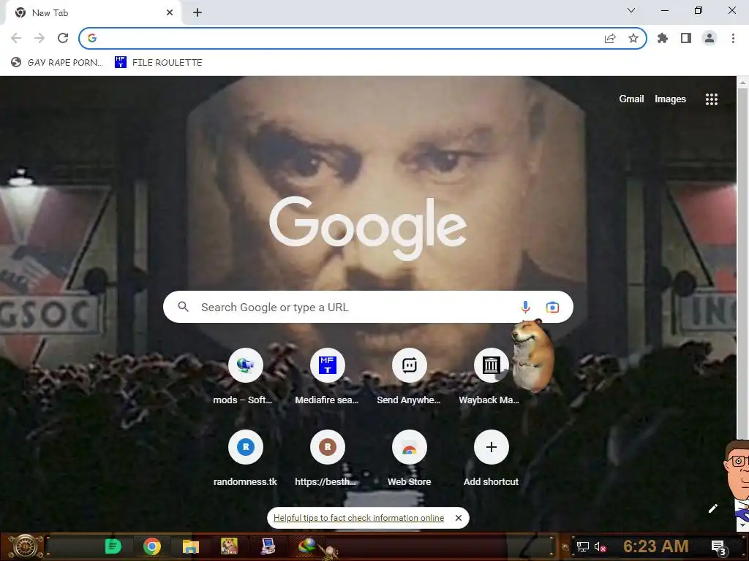Open the Chrome profile avatar menu

[x=710, y=38]
